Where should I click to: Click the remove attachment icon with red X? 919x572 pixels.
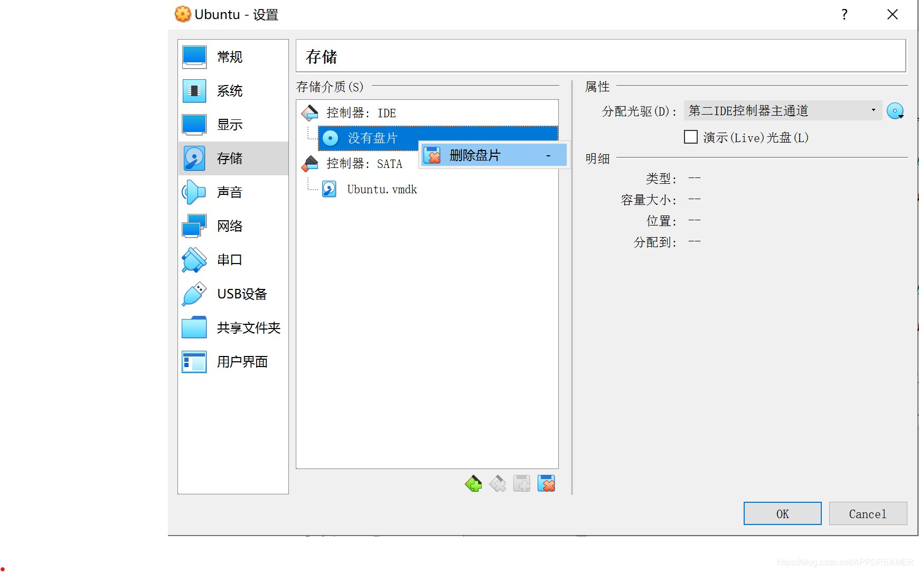(x=546, y=483)
